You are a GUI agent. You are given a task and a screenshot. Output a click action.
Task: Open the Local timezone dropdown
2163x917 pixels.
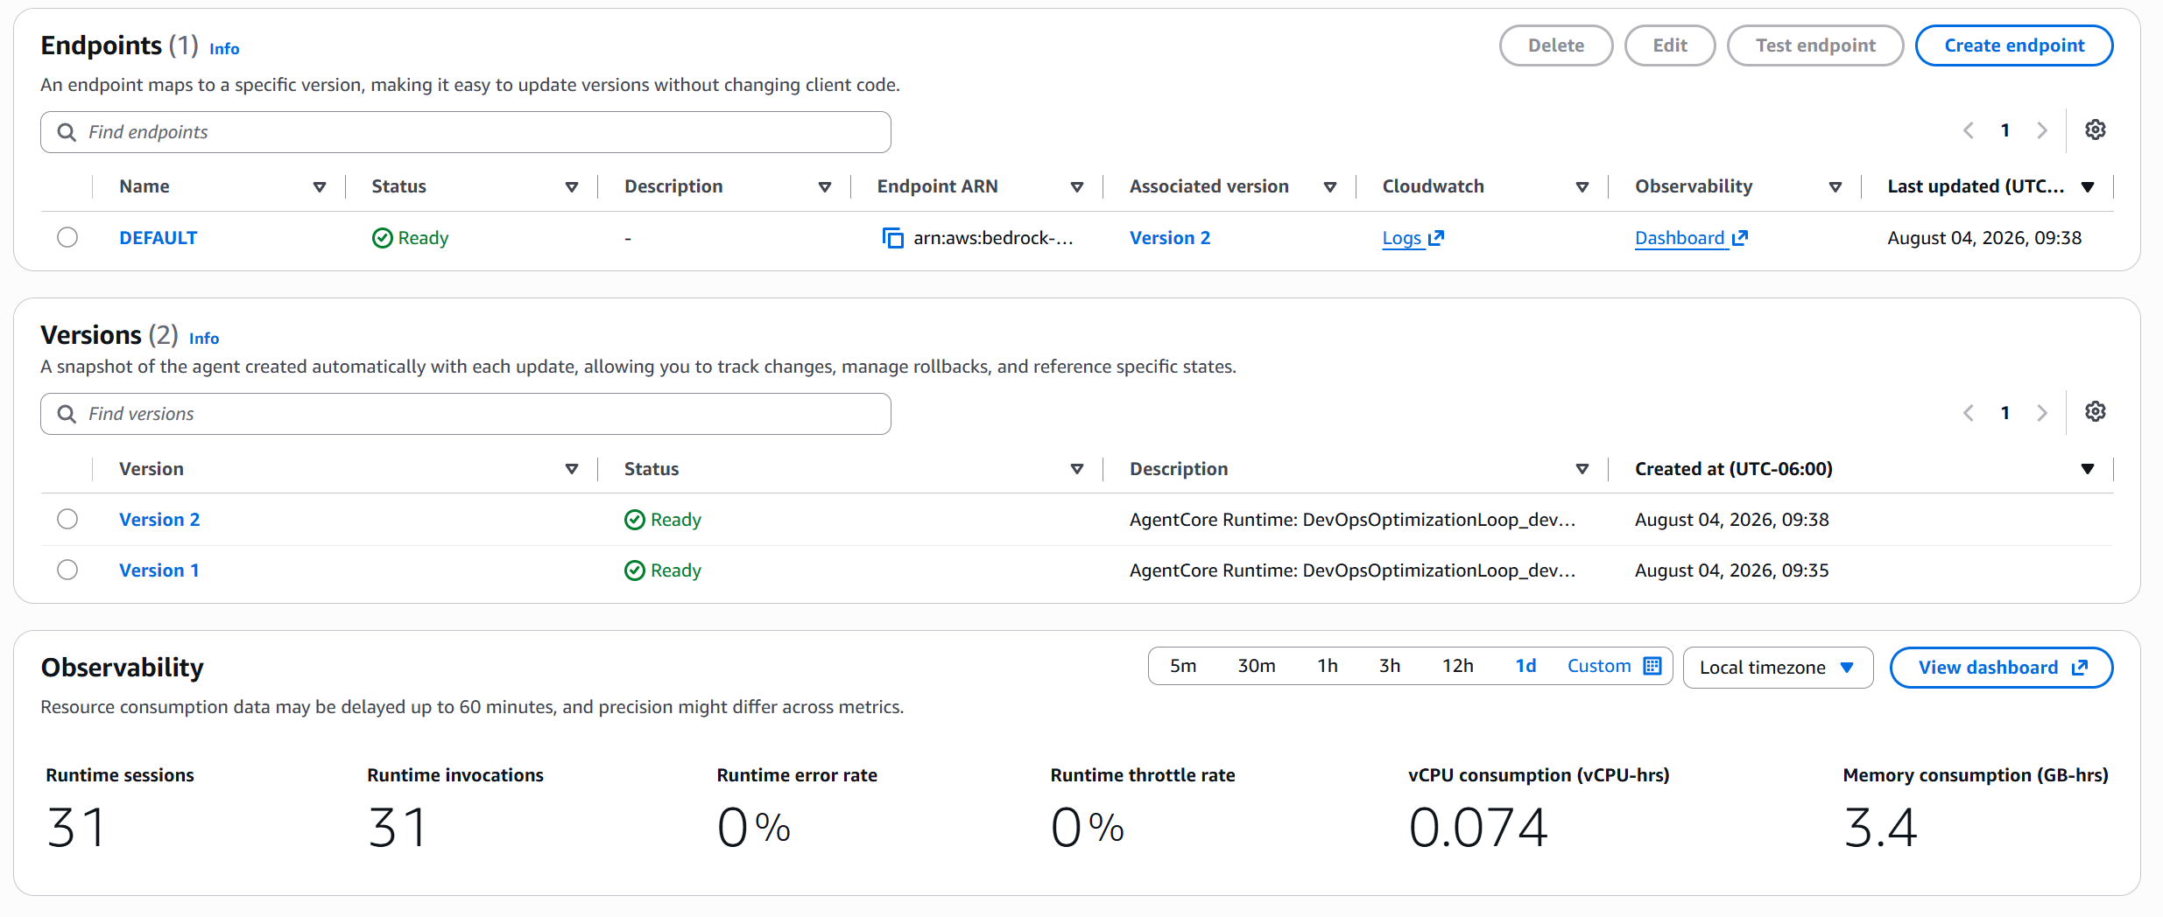coord(1778,668)
